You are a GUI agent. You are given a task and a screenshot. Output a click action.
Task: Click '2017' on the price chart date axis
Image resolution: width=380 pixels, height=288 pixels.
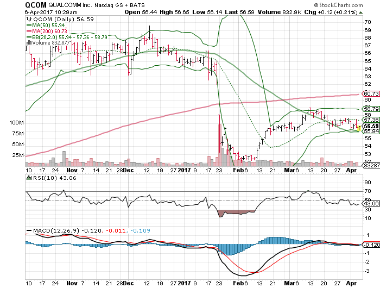pos(185,170)
